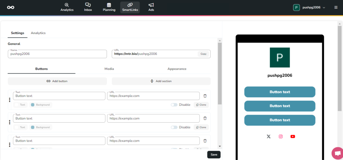
Task: Open the pink chat support bubble
Action: click(x=338, y=153)
